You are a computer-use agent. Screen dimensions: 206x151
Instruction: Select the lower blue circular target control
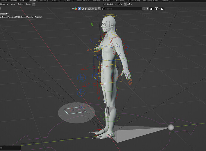81,93
